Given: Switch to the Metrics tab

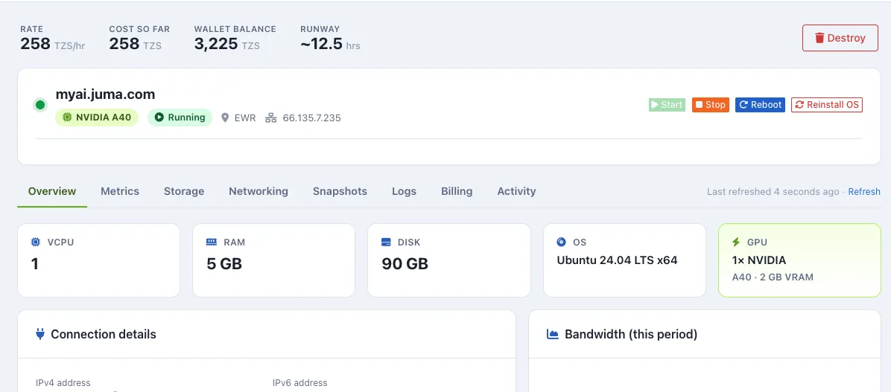Looking at the screenshot, I should pos(120,191).
